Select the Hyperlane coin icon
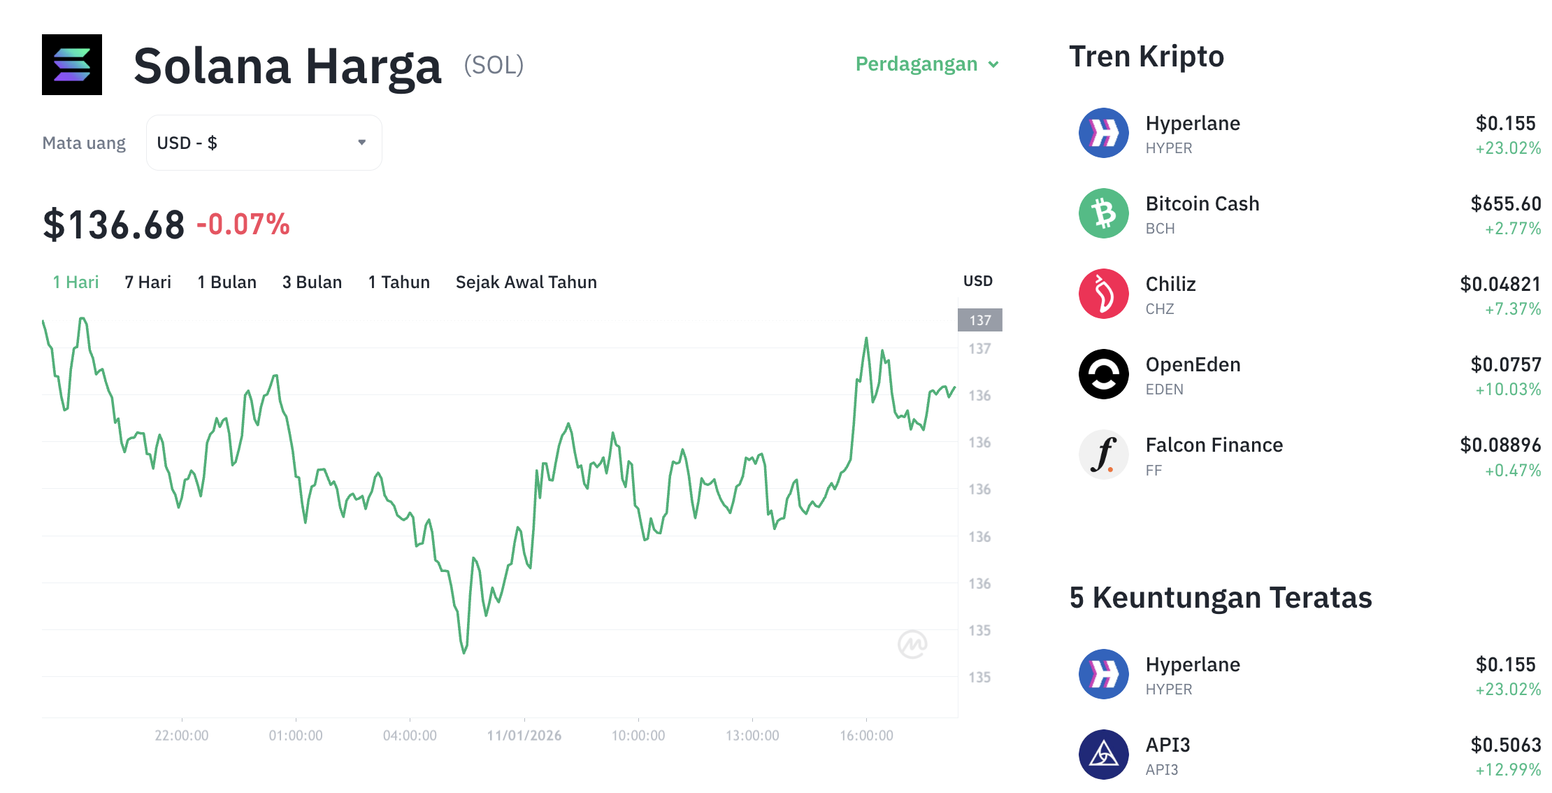This screenshot has width=1552, height=793. click(x=1103, y=133)
